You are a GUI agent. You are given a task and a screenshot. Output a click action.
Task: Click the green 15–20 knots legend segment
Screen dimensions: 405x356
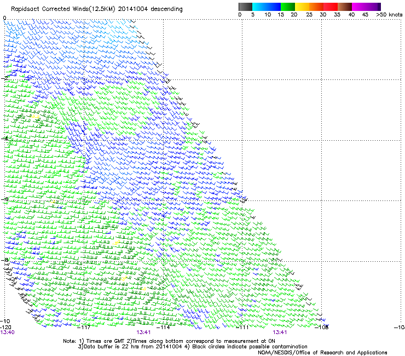[288, 7]
